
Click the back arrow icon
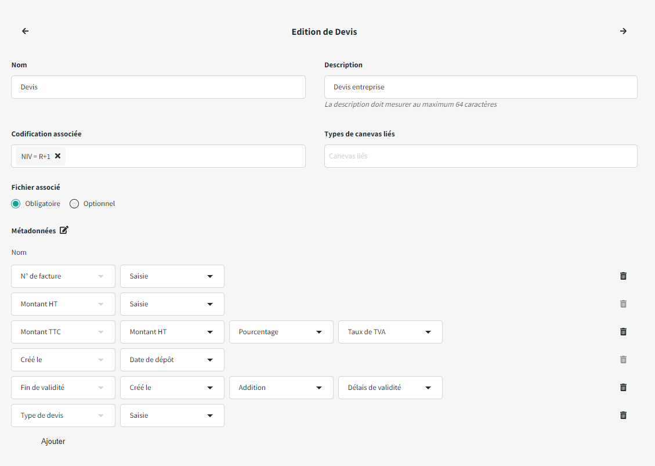pyautogui.click(x=25, y=31)
